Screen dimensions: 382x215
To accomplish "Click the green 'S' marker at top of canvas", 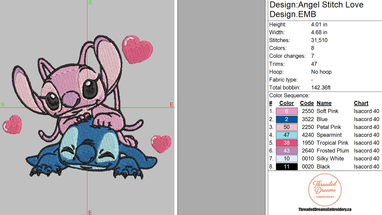I will tap(90, 3).
